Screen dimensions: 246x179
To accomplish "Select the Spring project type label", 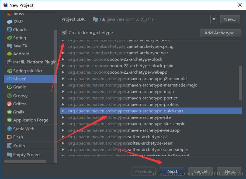I will click(20, 38).
